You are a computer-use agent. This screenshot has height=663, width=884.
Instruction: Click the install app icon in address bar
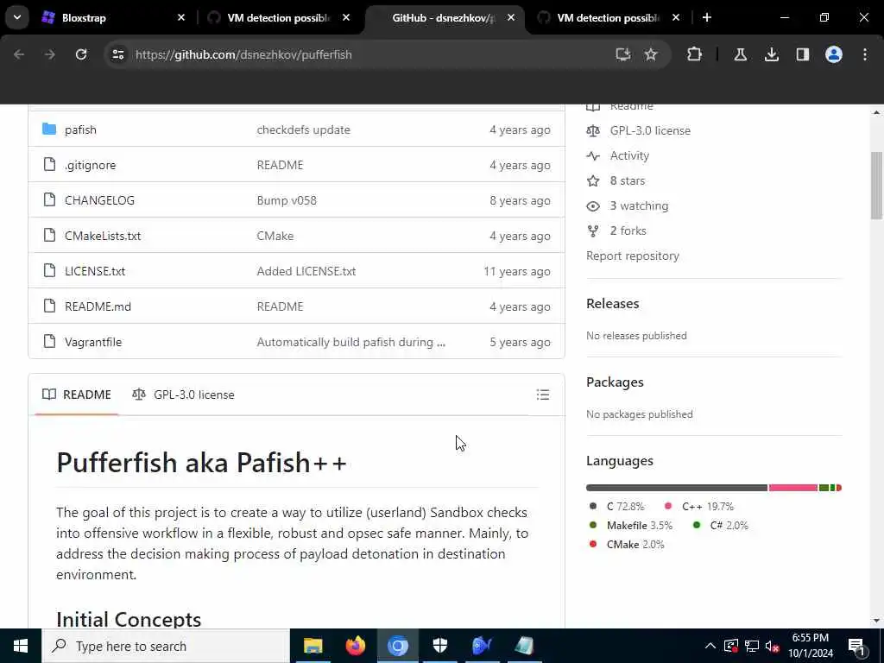click(623, 54)
